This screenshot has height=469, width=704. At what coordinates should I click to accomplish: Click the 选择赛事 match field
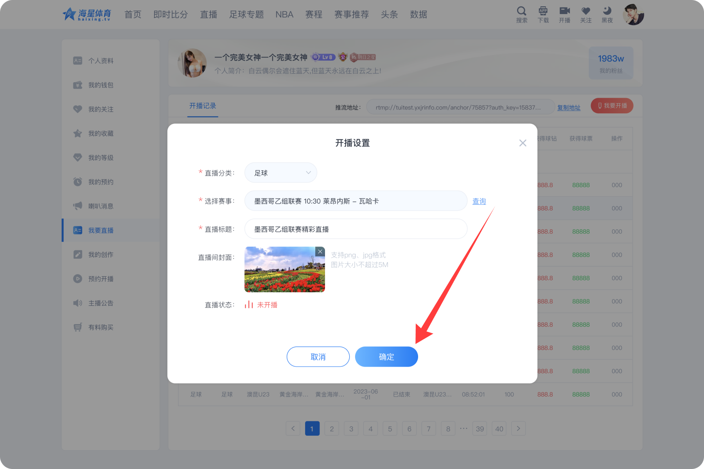point(356,201)
